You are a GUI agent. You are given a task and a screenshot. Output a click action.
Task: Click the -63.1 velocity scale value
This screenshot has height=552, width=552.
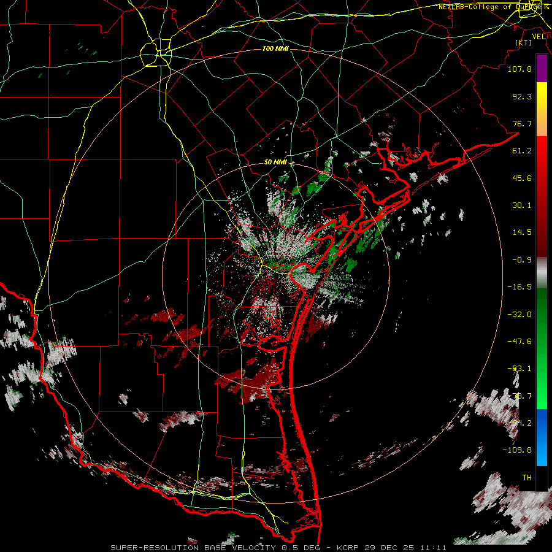519,369
